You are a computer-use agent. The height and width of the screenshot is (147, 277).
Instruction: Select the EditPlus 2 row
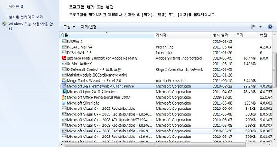click(x=166, y=41)
